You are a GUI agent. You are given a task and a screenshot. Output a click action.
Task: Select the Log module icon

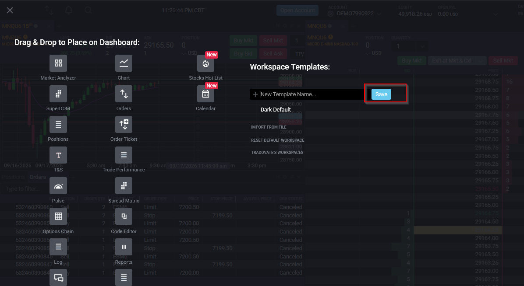(x=58, y=247)
